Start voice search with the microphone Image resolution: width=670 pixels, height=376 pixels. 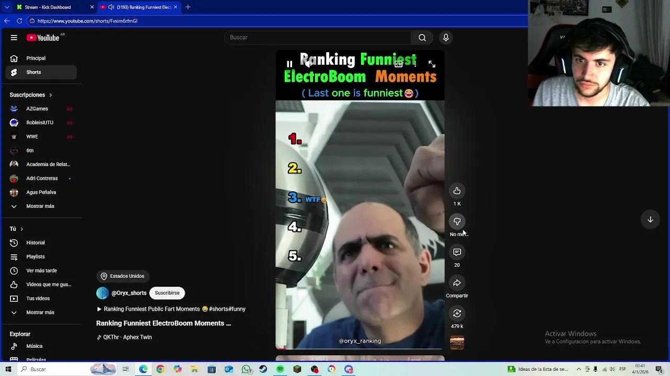tap(446, 38)
